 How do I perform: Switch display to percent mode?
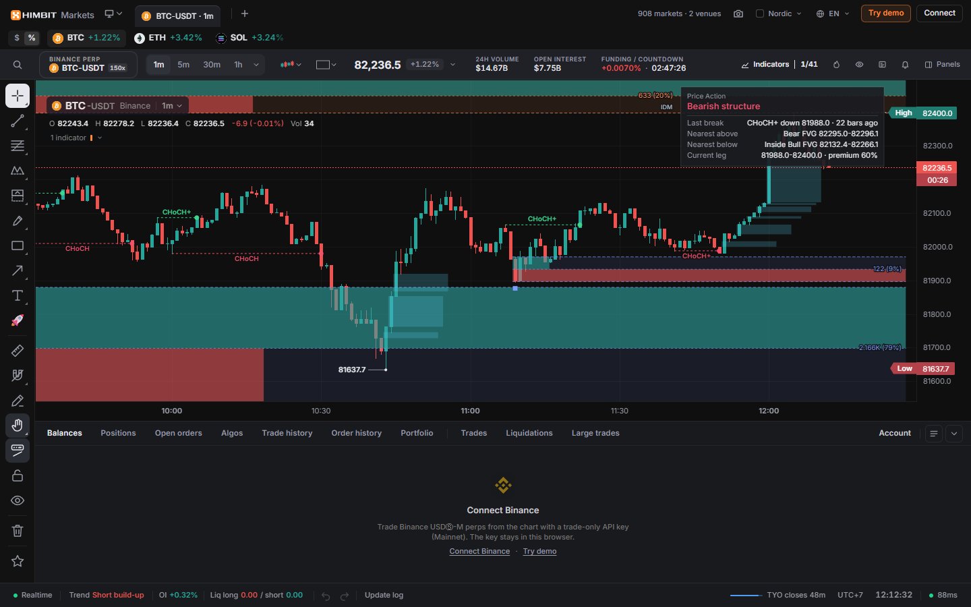(x=32, y=38)
